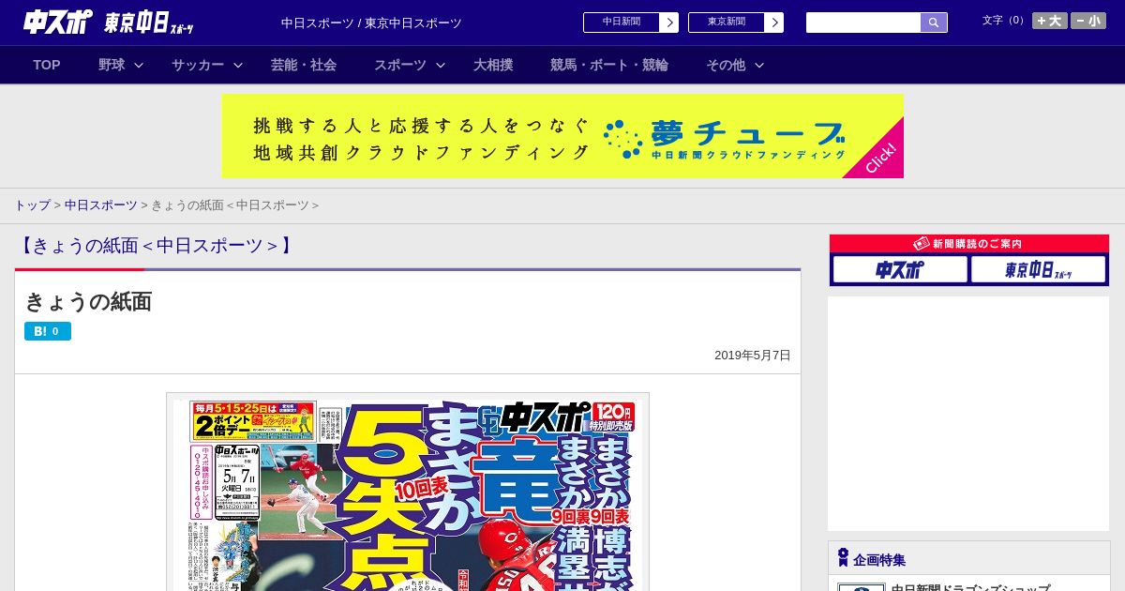The width and height of the screenshot is (1125, 591).
Task: Open the 東京新聞 link button
Action: tap(726, 23)
